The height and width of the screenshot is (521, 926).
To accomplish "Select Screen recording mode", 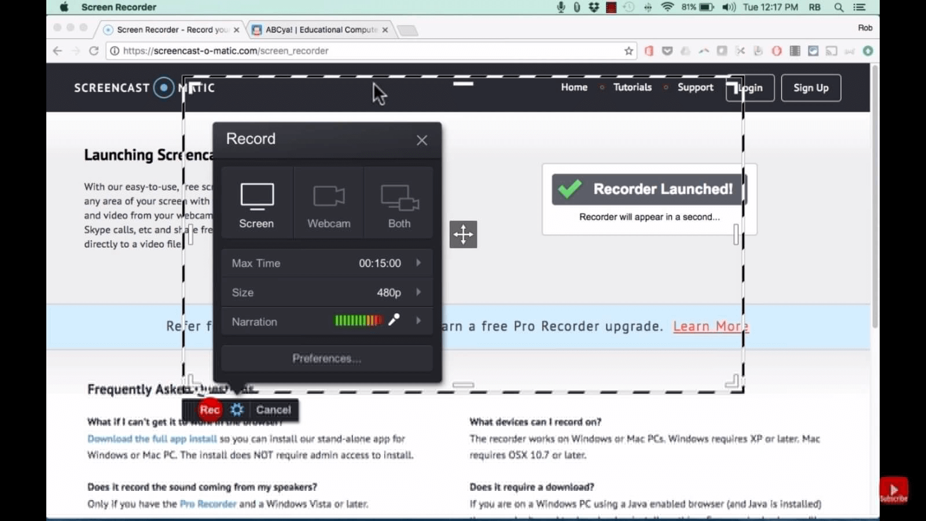I will [256, 203].
